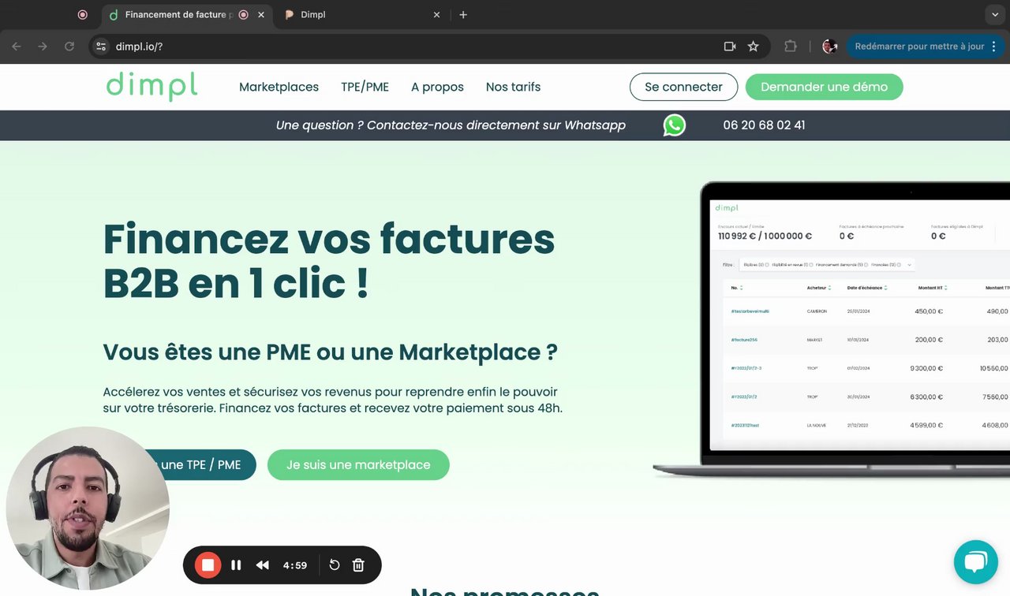Stop the screen recording

(x=208, y=565)
